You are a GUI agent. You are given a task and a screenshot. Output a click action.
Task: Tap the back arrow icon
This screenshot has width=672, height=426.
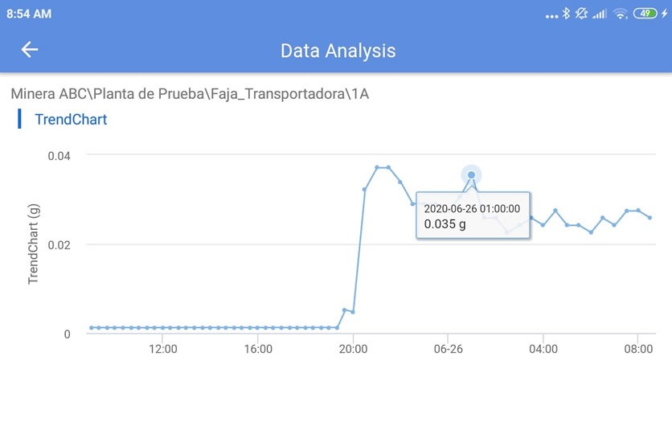(30, 50)
